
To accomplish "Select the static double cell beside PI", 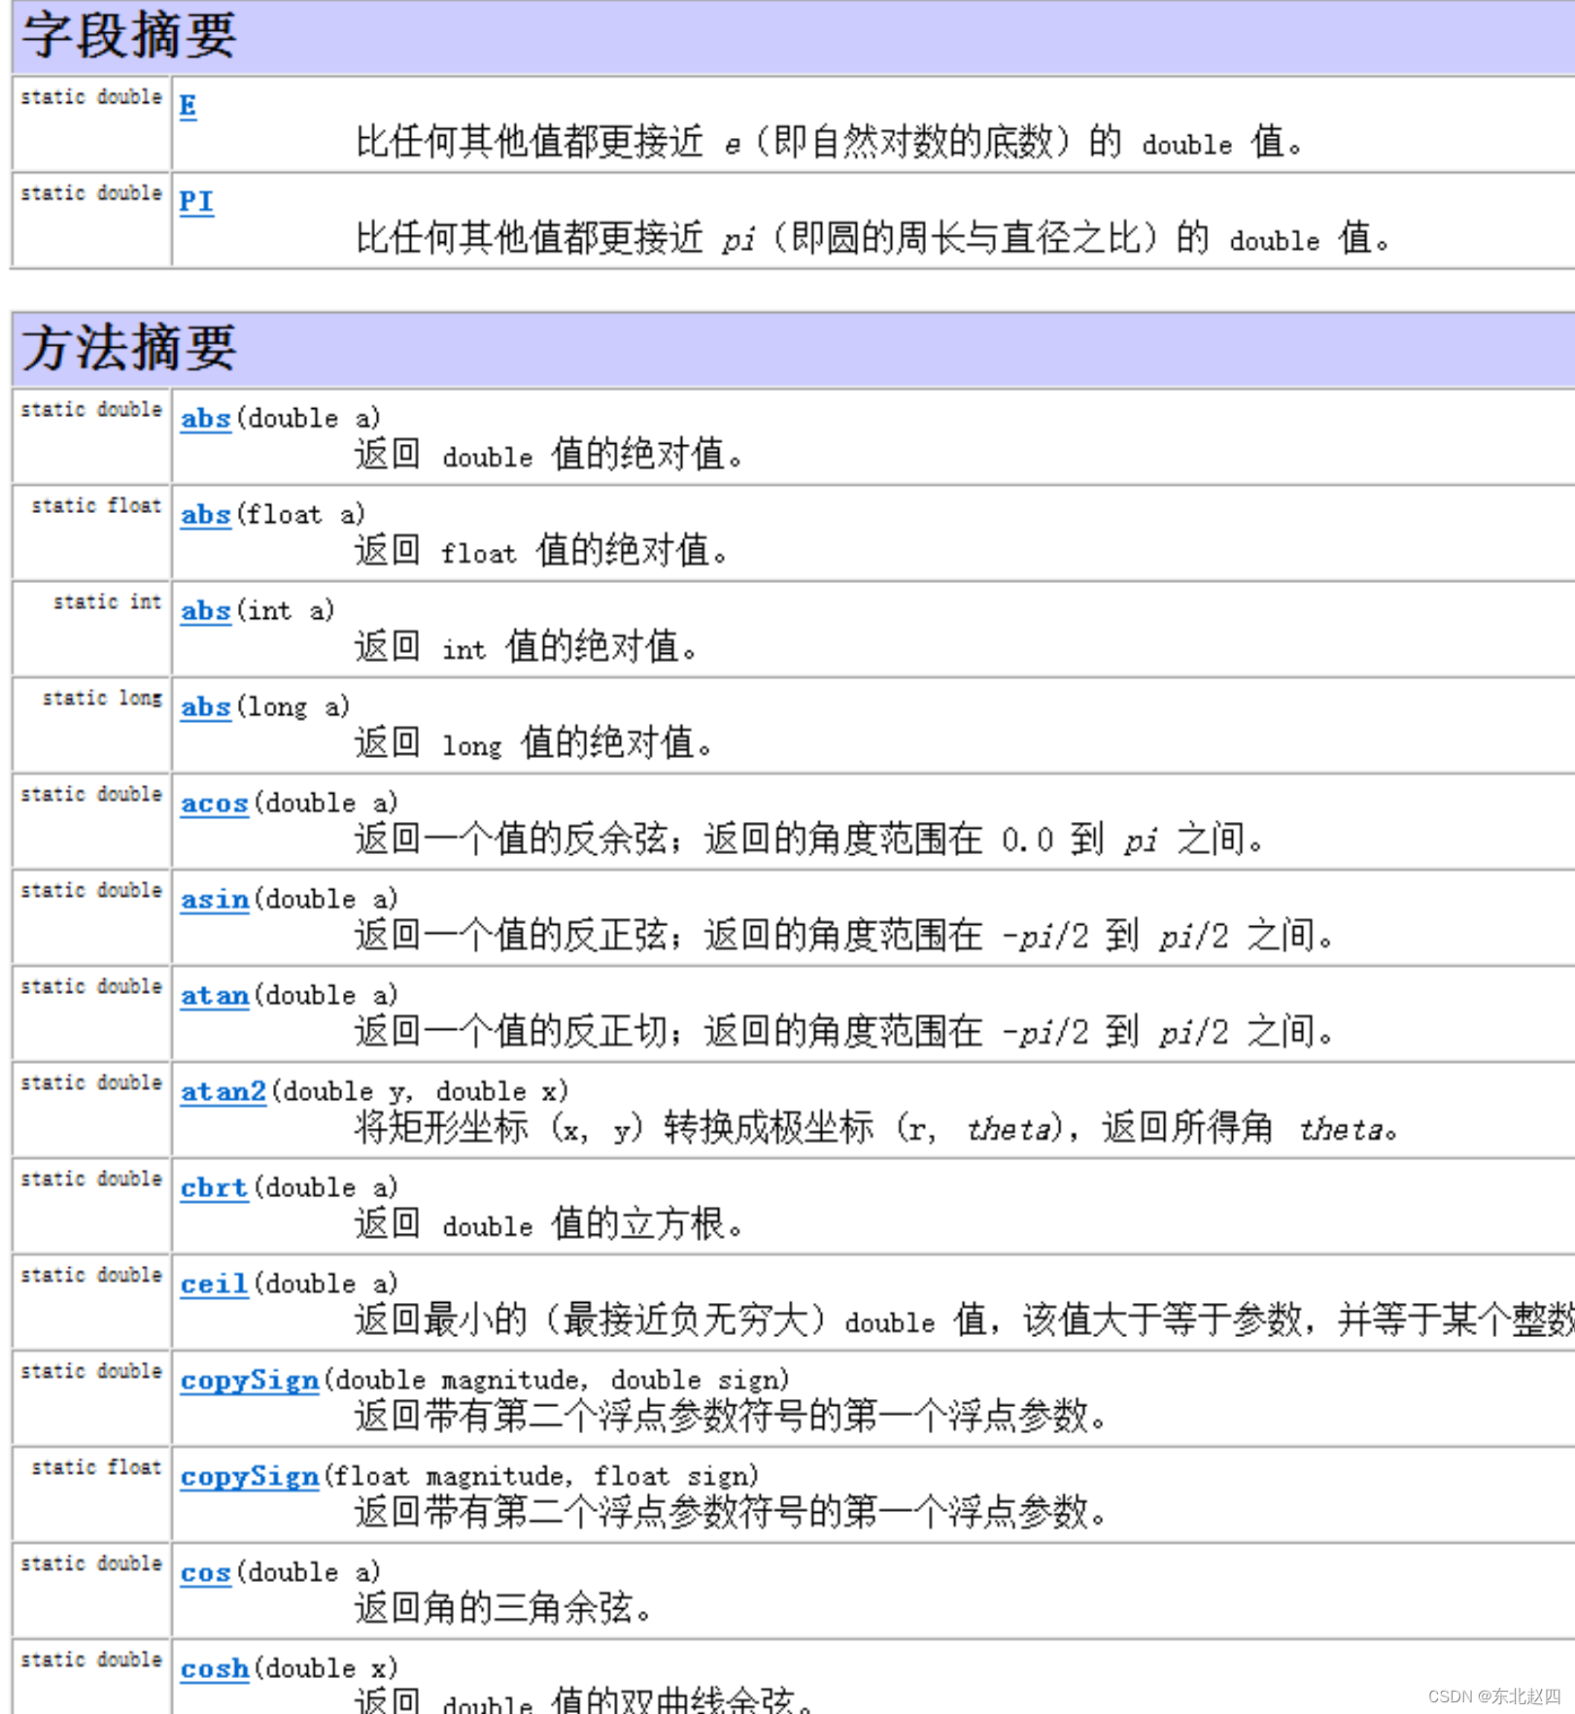I will pyautogui.click(x=89, y=193).
